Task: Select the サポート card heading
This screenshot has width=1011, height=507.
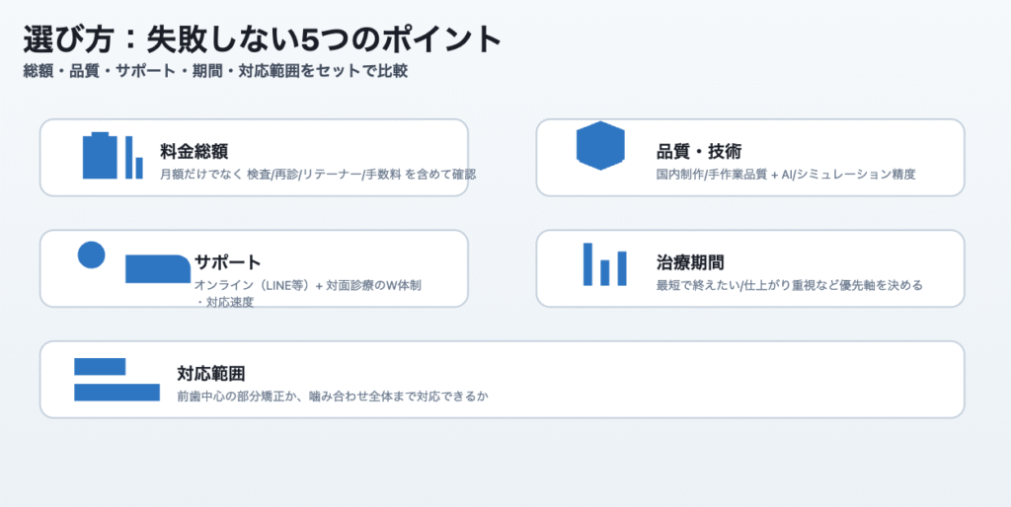Action: click(x=227, y=262)
